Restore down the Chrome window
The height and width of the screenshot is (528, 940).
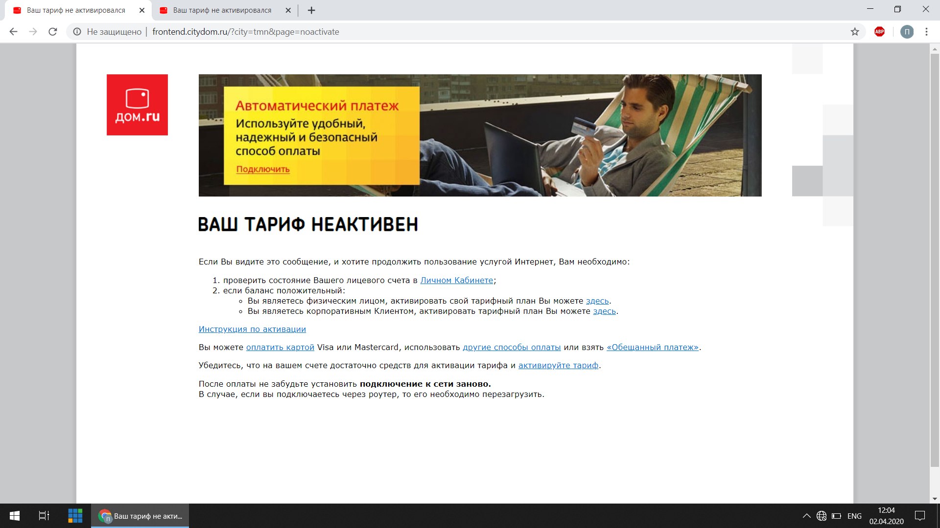coord(897,9)
